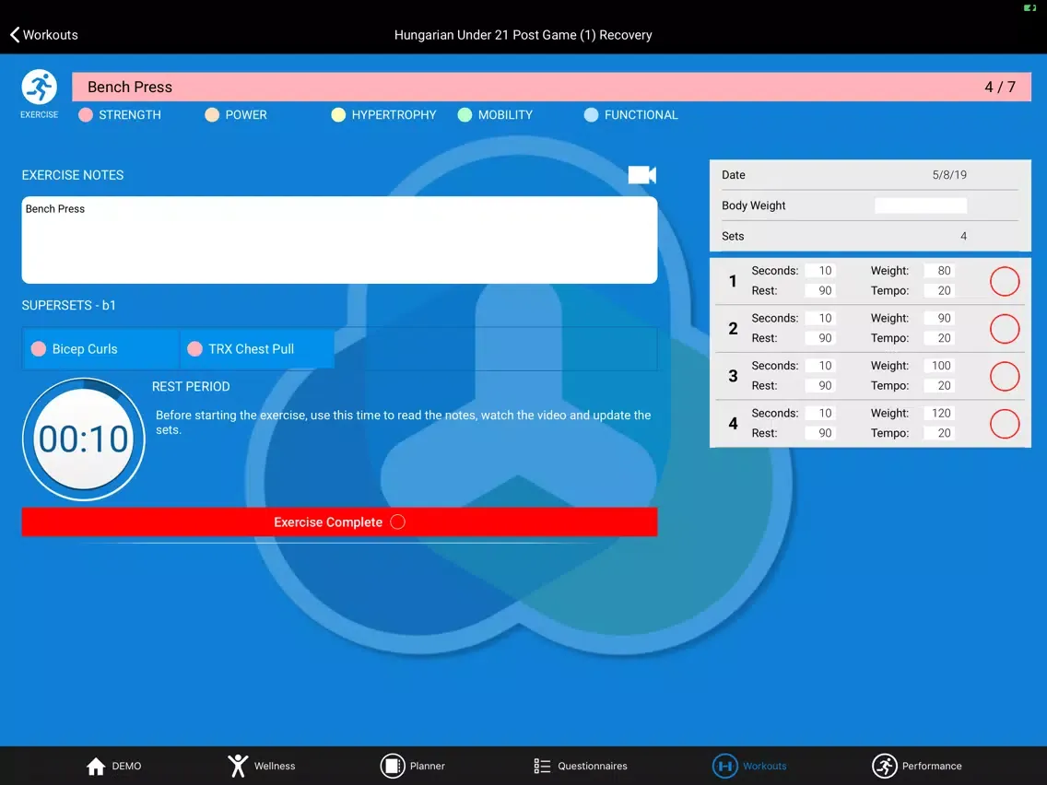Viewport: 1047px width, 785px height.
Task: Open the Workouts tab
Action: (x=749, y=767)
